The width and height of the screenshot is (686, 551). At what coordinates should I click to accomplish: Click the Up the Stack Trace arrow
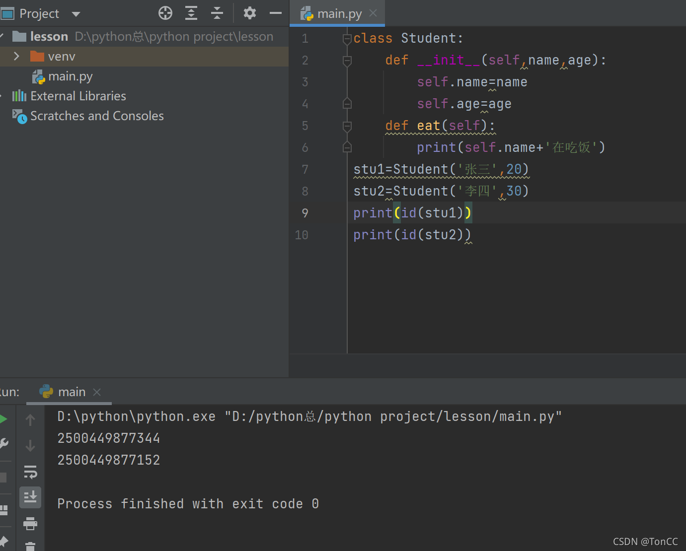pos(30,420)
